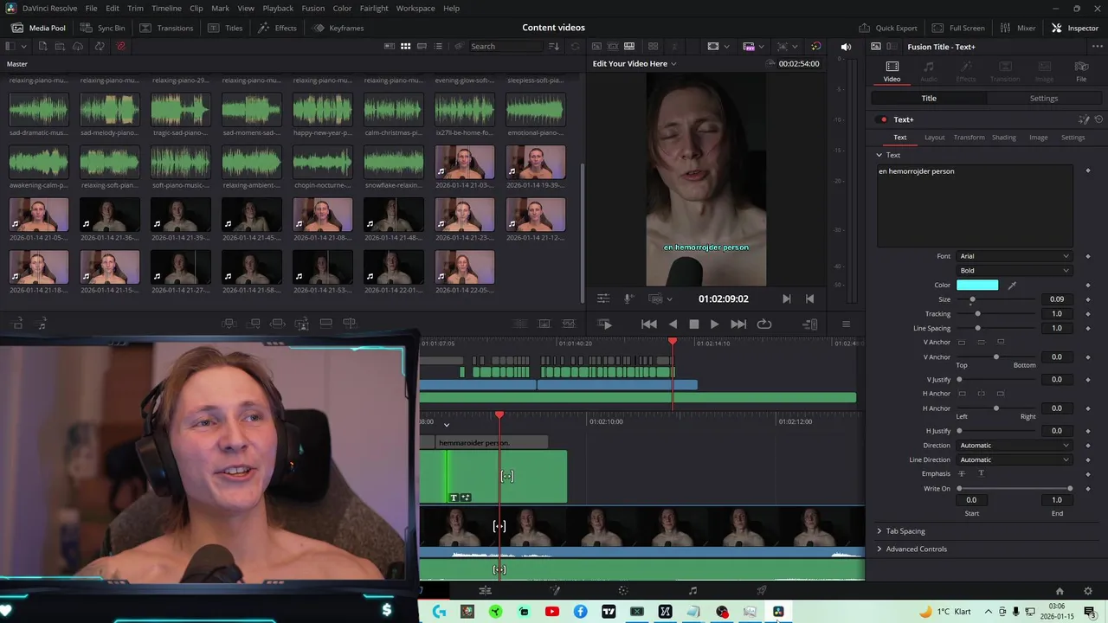1108x623 pixels.
Task: Toggle keyframe diamond for Size
Action: point(1088,299)
